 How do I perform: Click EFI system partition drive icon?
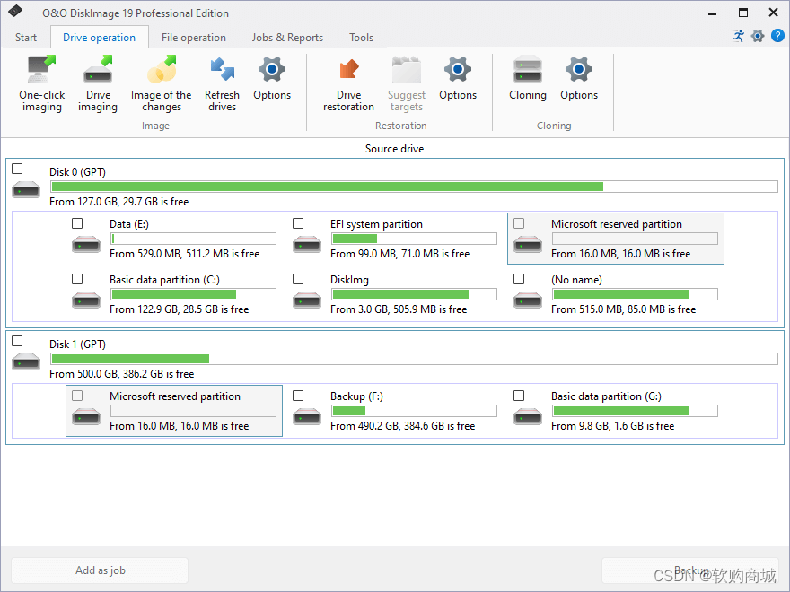click(307, 245)
